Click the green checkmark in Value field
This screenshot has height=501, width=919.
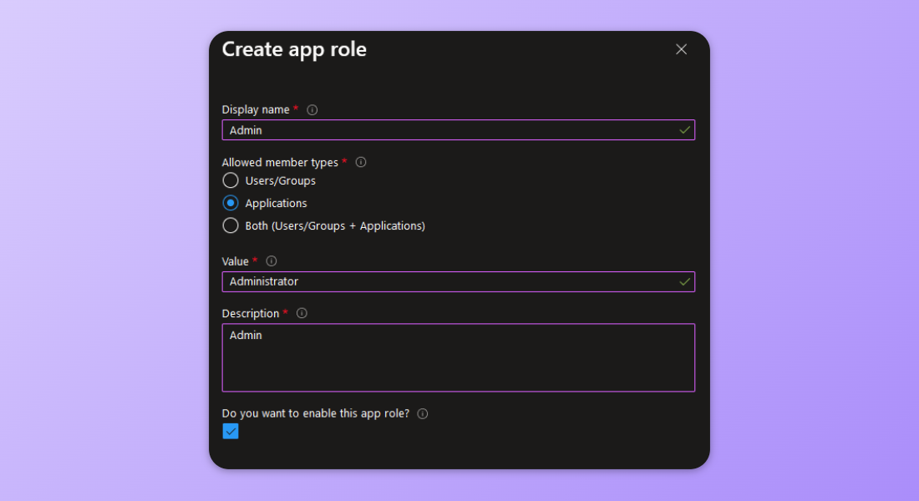pos(683,281)
